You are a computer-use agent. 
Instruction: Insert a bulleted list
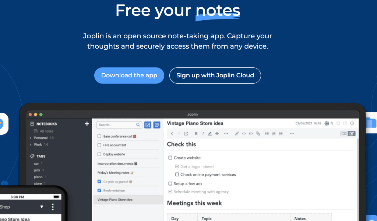[x=267, y=133]
